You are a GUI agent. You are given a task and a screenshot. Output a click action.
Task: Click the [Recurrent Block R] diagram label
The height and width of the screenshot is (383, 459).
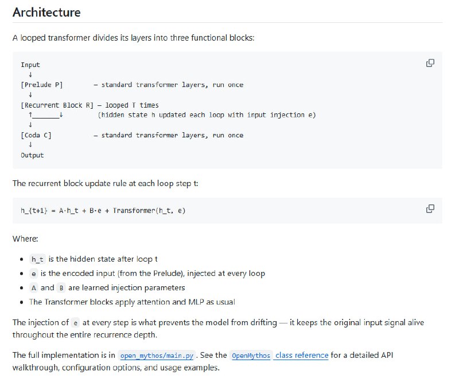click(x=57, y=105)
